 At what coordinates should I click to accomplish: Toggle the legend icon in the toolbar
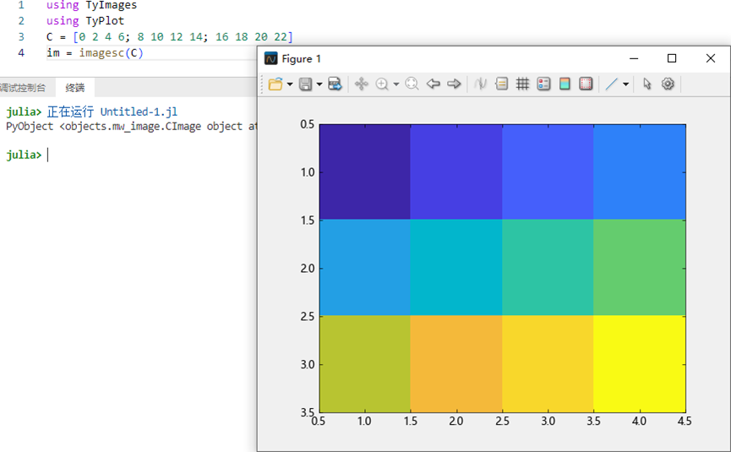coord(543,84)
